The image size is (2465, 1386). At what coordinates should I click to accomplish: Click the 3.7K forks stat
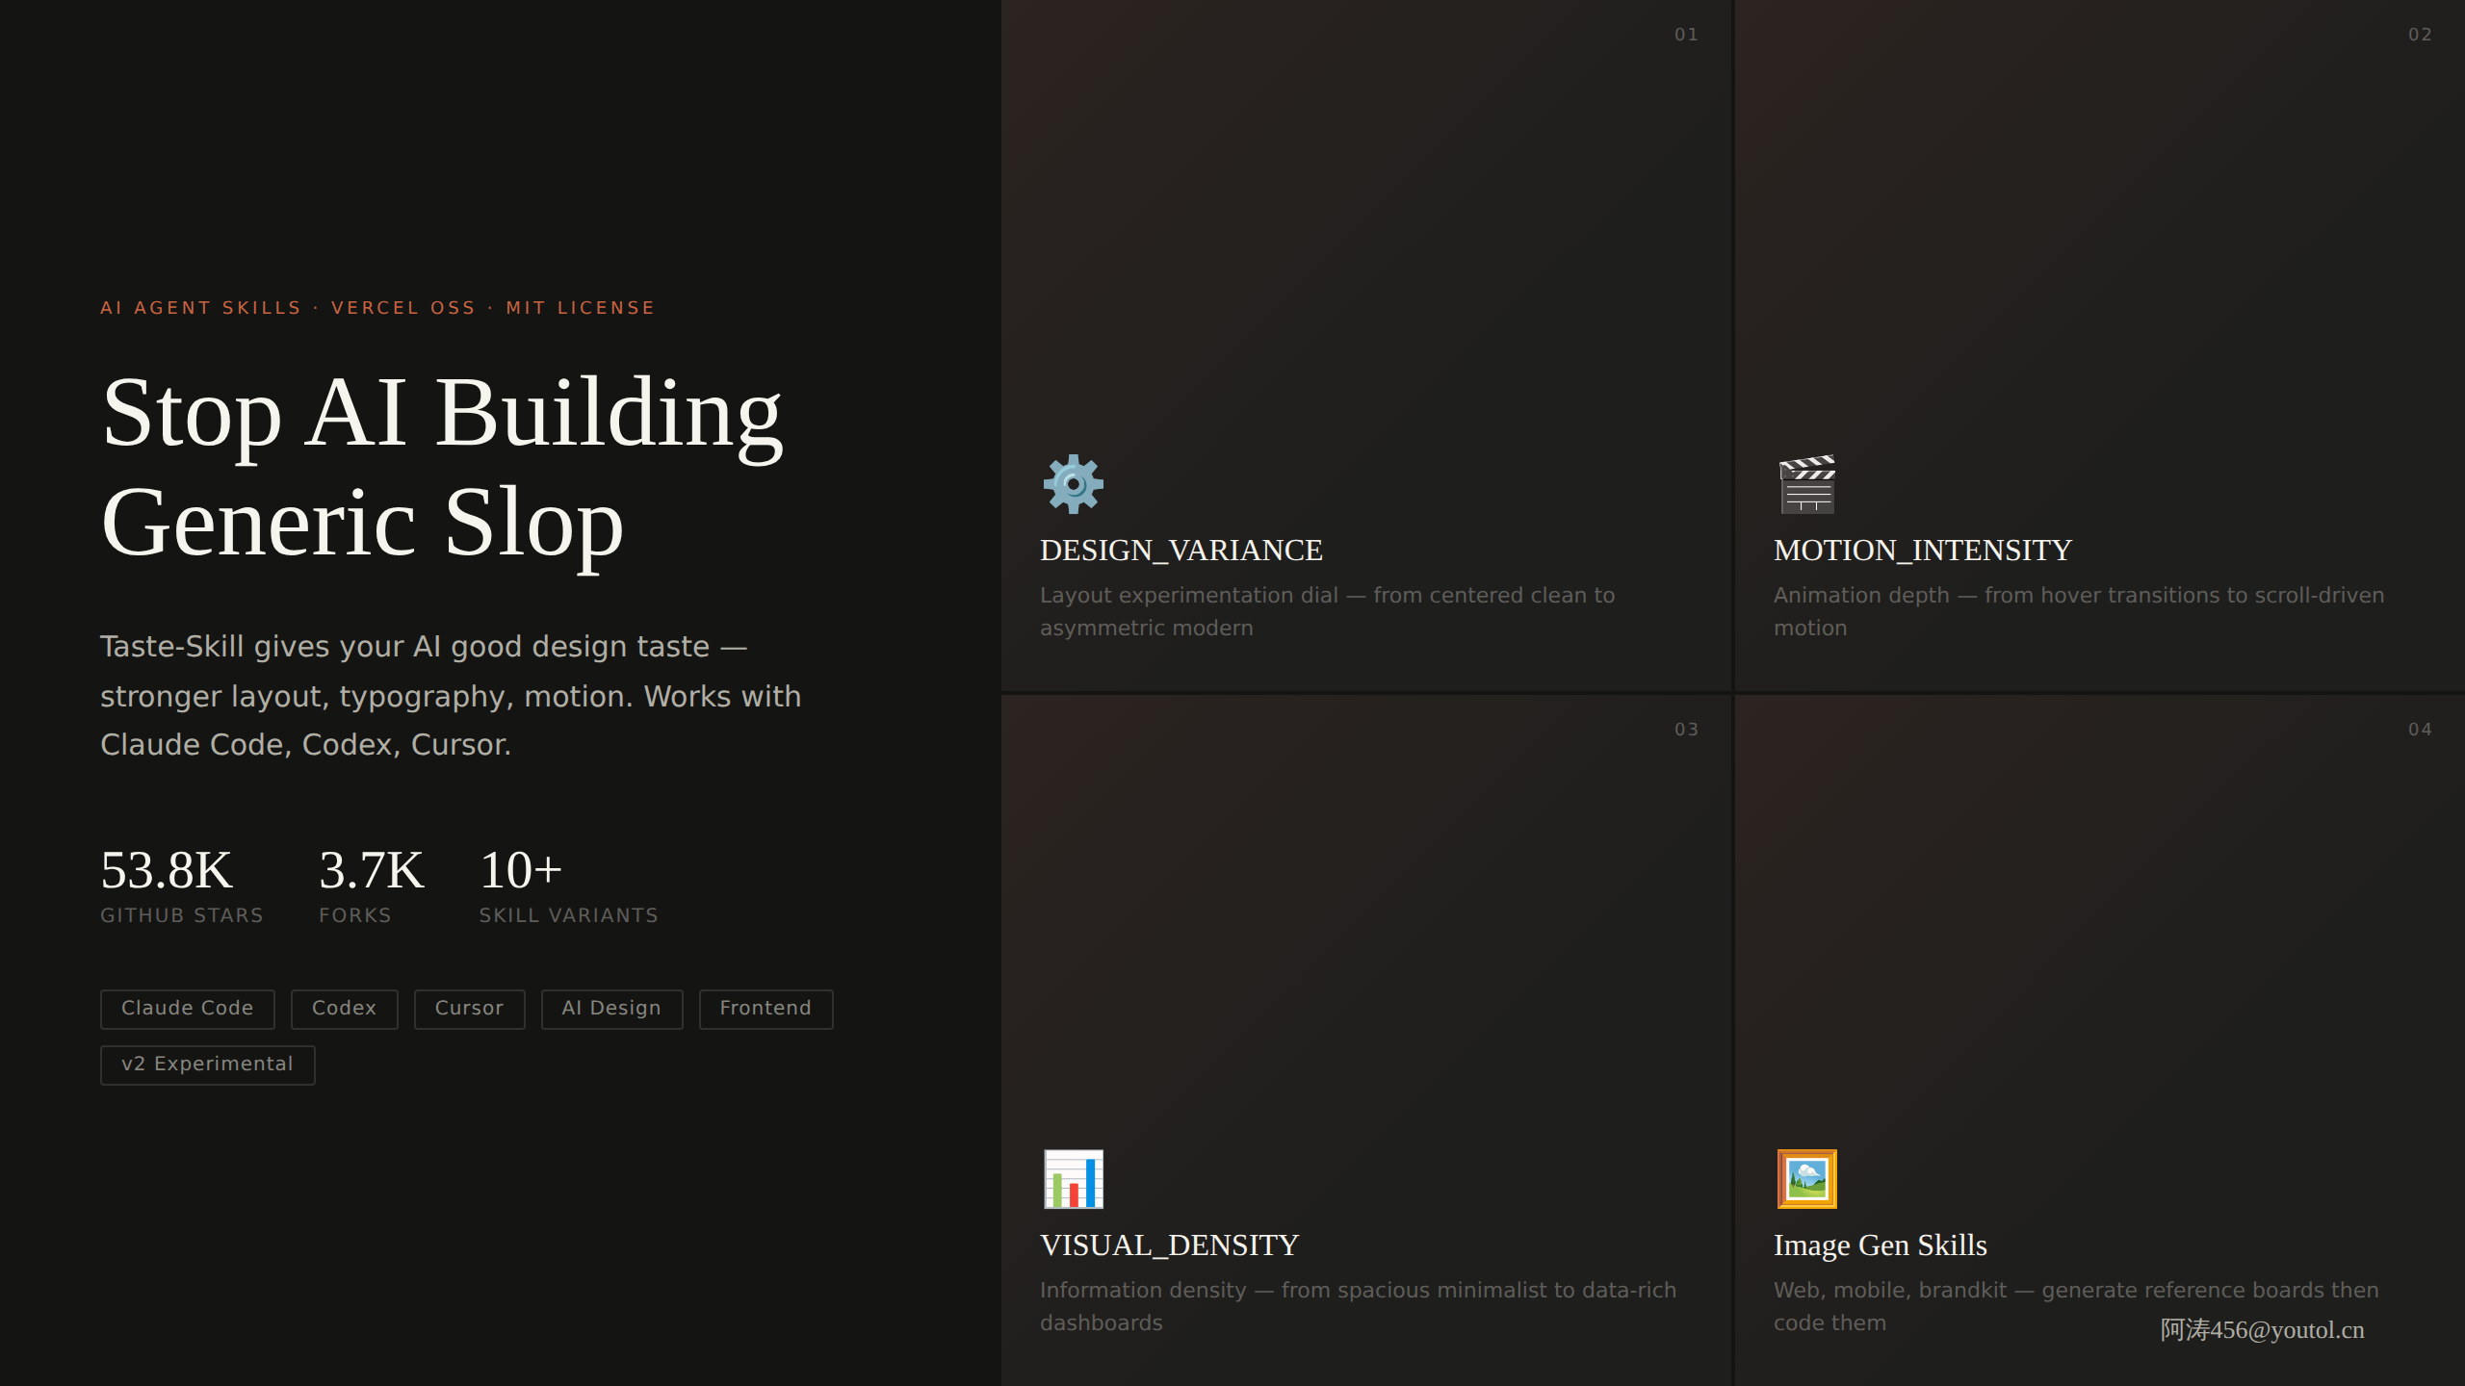pyautogui.click(x=372, y=885)
